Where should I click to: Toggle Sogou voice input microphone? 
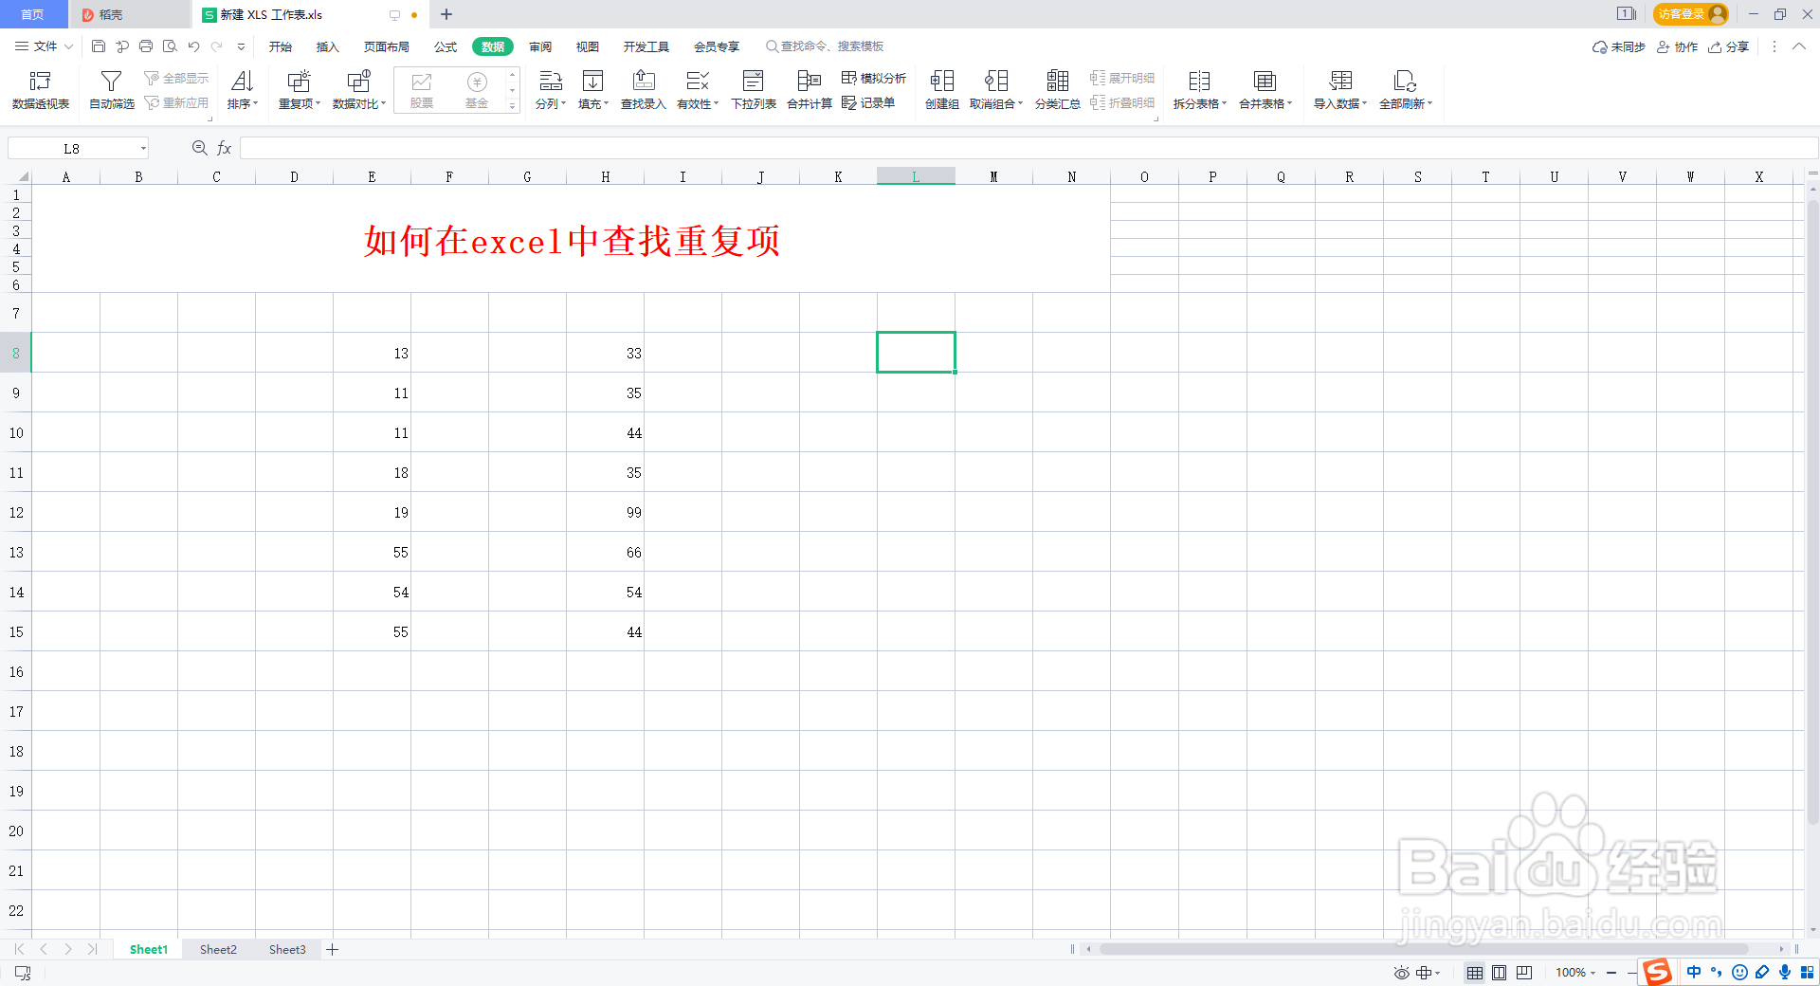click(x=1785, y=972)
